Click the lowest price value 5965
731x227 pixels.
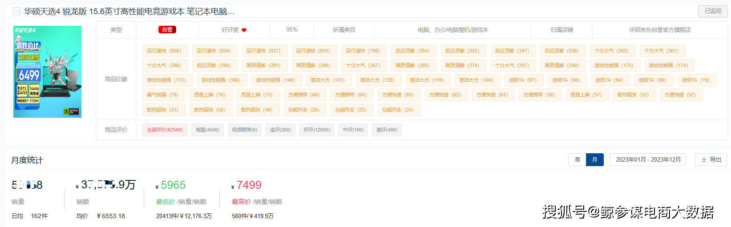(173, 185)
